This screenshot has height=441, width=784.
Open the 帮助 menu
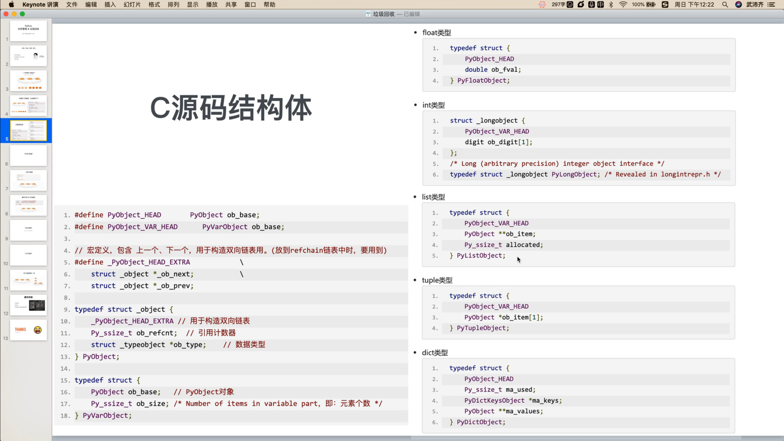click(x=269, y=4)
